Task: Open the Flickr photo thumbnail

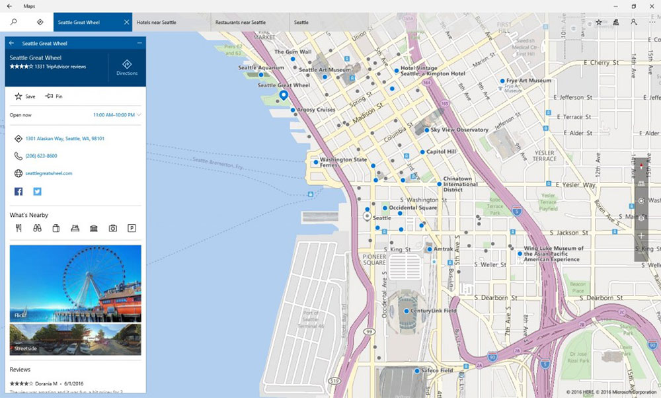Action: pyautogui.click(x=75, y=283)
